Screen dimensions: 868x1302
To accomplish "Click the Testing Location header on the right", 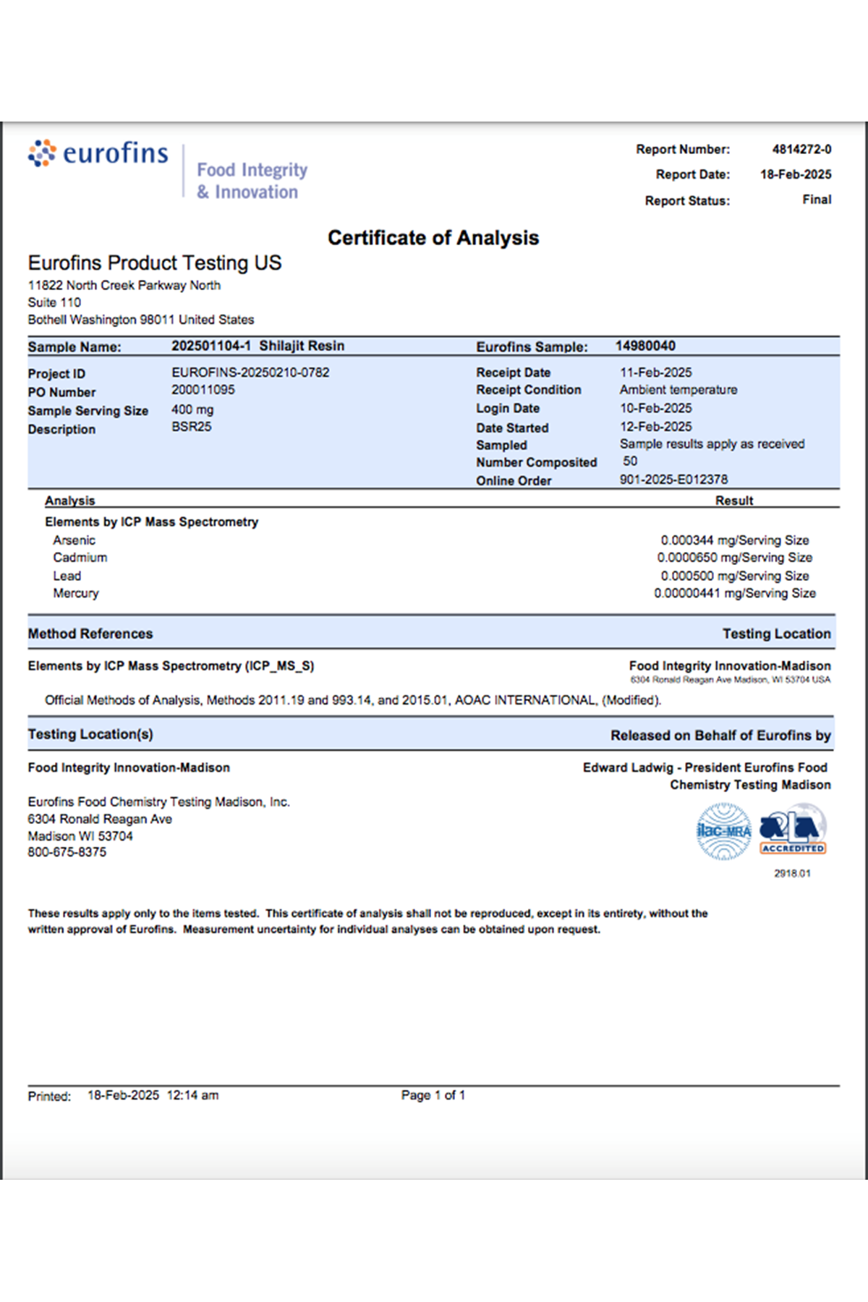I will coord(777,634).
